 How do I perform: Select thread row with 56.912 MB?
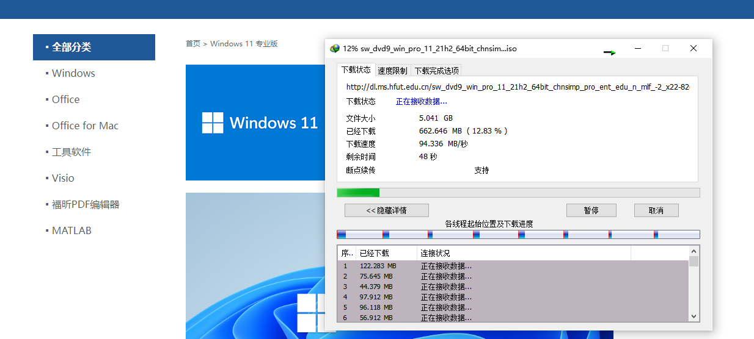click(x=513, y=318)
